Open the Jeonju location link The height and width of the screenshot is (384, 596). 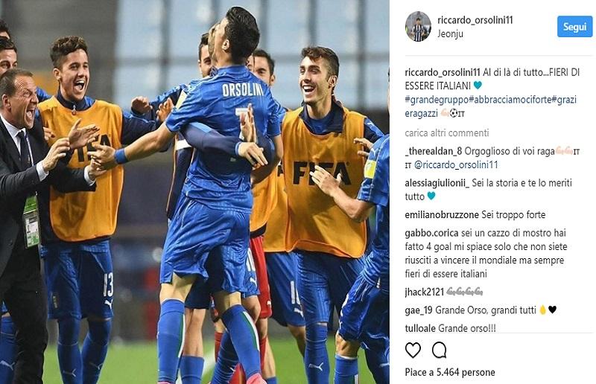(451, 33)
